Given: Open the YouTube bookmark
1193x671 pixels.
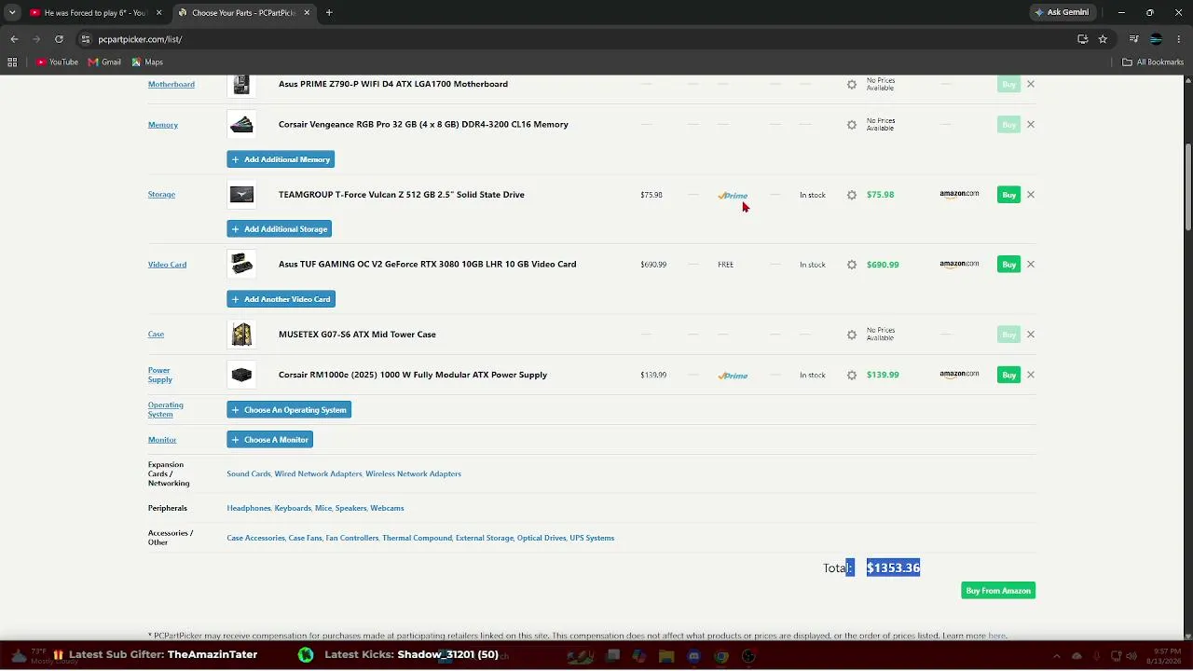Looking at the screenshot, I should click(x=57, y=62).
